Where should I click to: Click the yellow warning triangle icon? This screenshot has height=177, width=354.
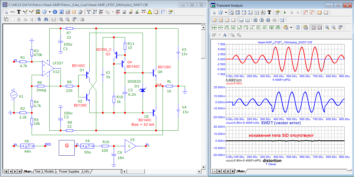click(x=150, y=12)
